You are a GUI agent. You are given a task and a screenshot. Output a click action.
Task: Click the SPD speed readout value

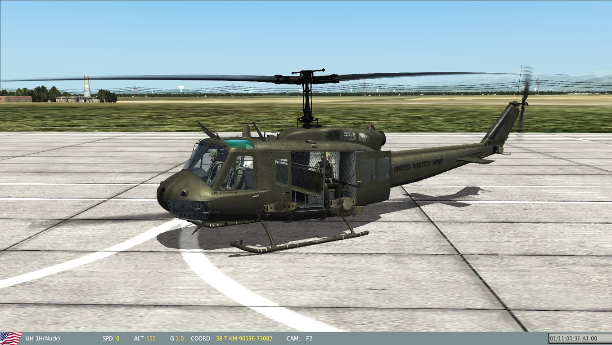117,338
